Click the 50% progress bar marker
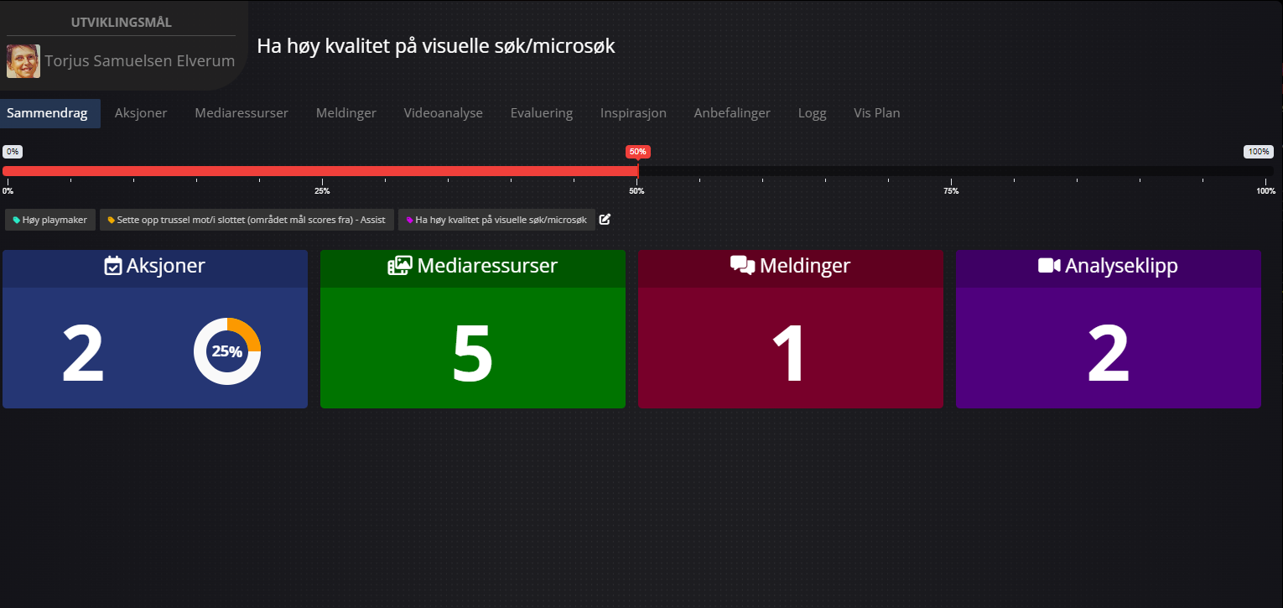The image size is (1283, 608). 637,153
